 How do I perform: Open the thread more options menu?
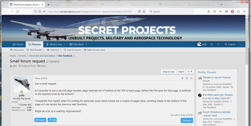(190, 72)
